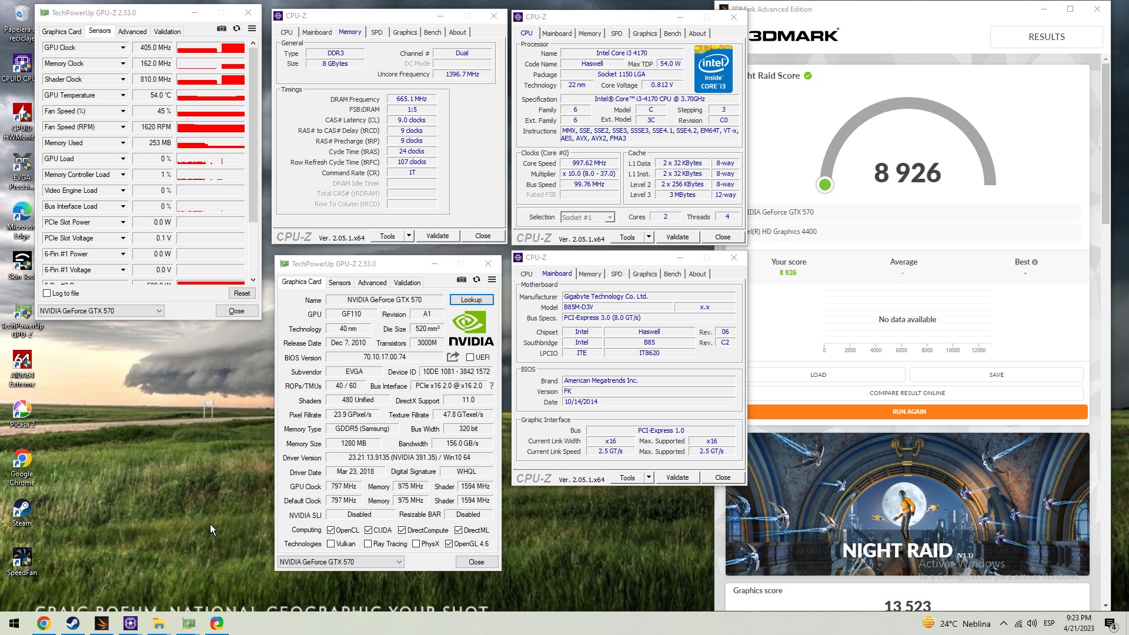
Task: Toggle the Vulkan checkbox
Action: [x=330, y=544]
